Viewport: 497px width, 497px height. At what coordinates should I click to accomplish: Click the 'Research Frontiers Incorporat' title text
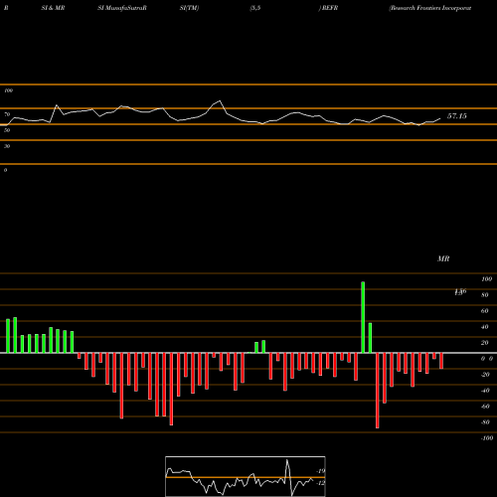430,8
